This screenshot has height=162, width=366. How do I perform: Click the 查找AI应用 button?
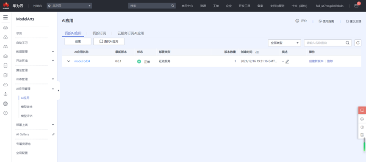[x=109, y=41]
